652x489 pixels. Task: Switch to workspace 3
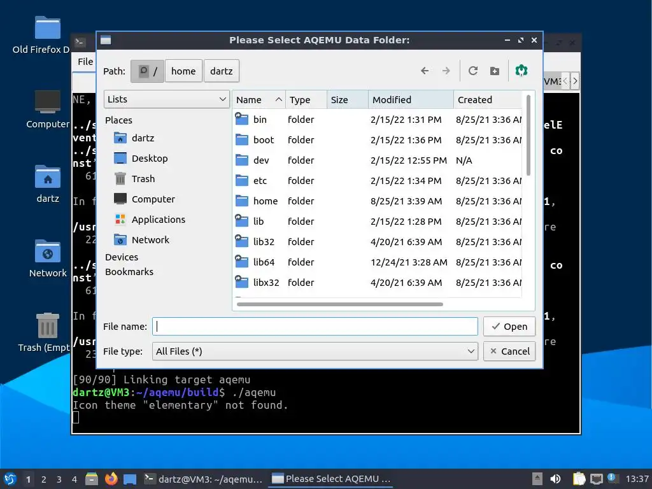(59, 479)
